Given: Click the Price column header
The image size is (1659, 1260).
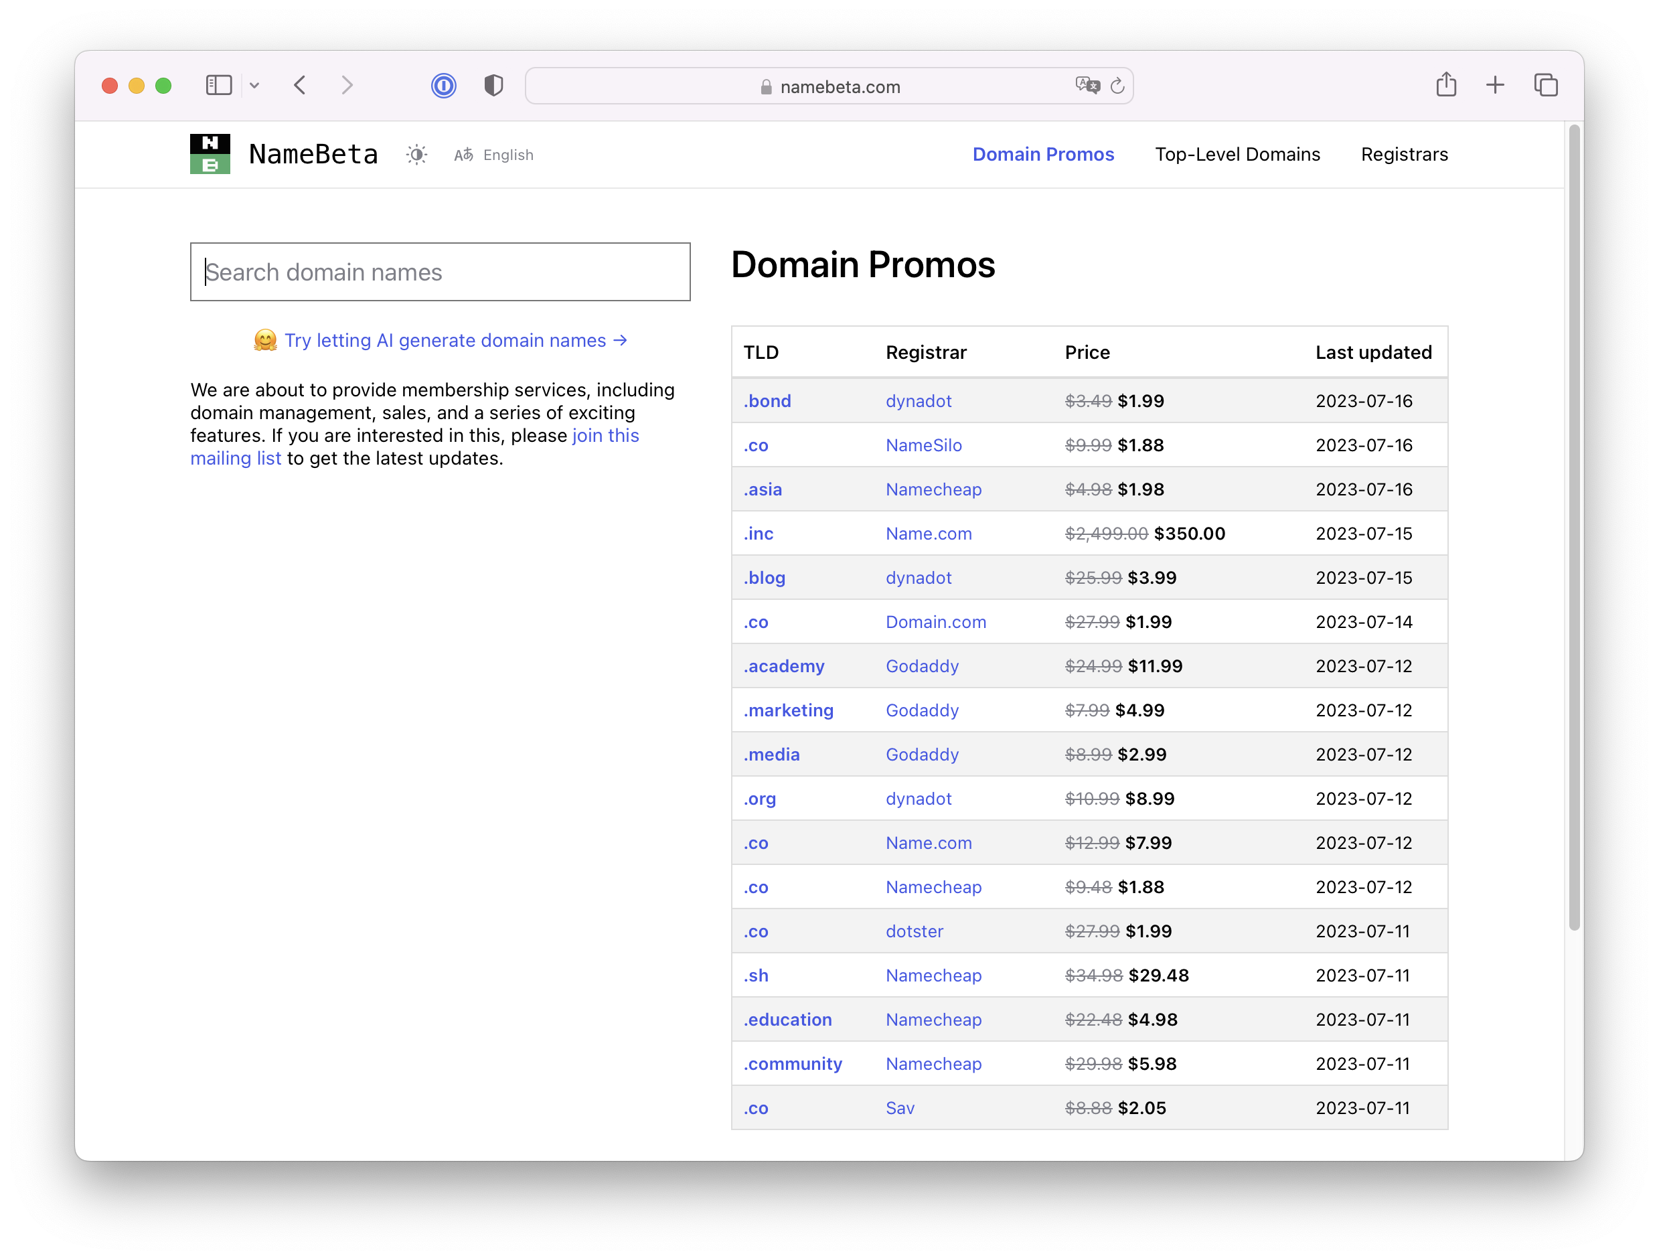Looking at the screenshot, I should point(1087,353).
